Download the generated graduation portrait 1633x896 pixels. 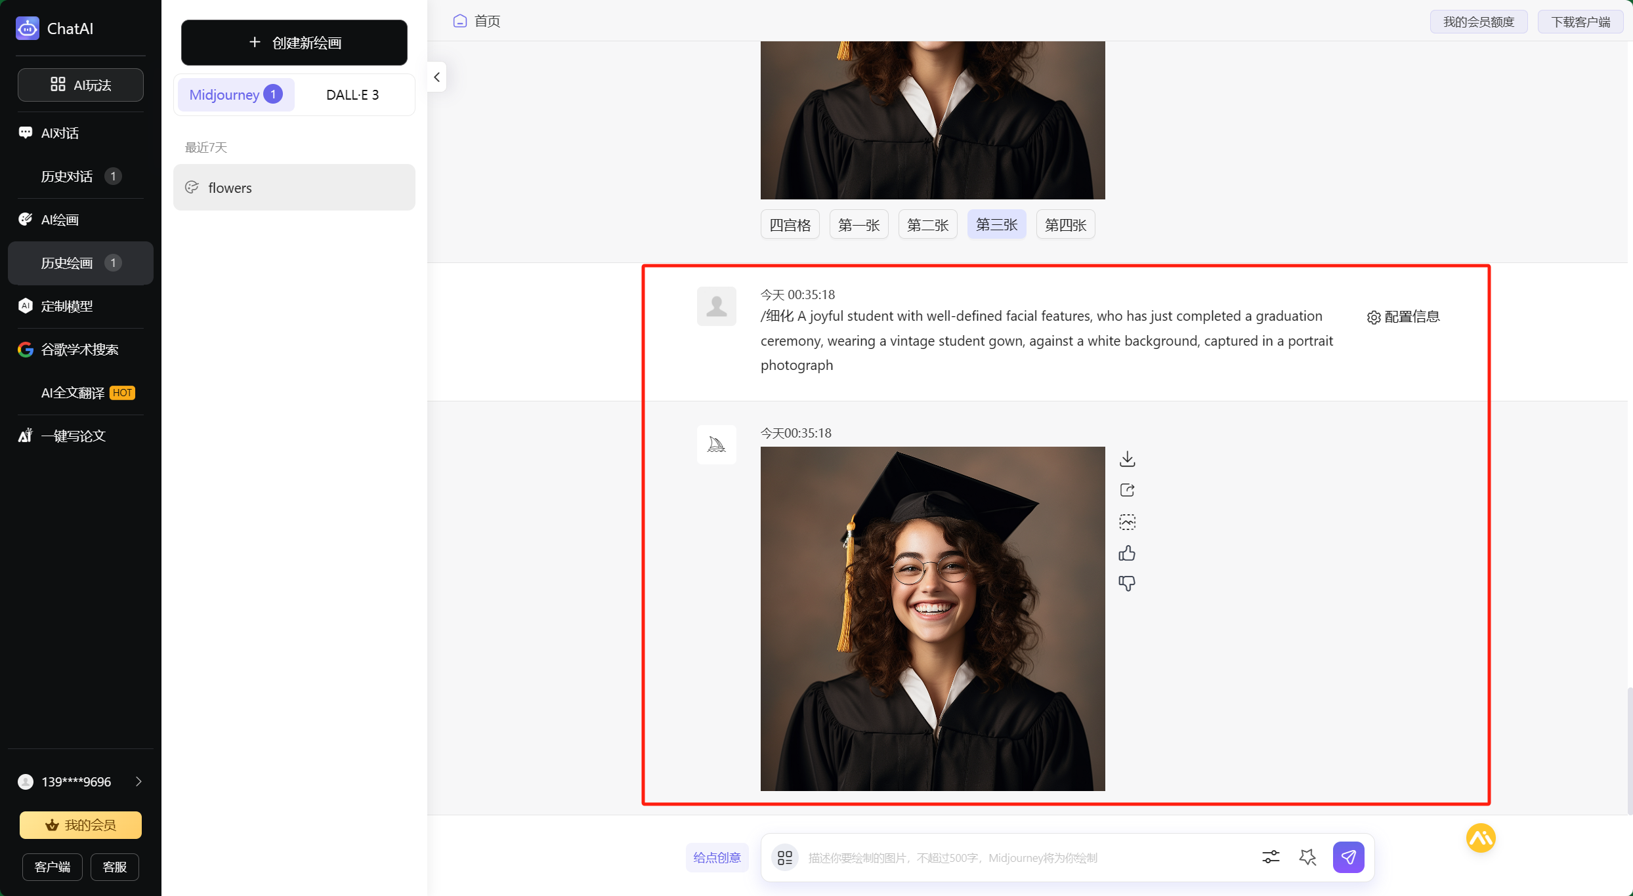click(x=1127, y=458)
